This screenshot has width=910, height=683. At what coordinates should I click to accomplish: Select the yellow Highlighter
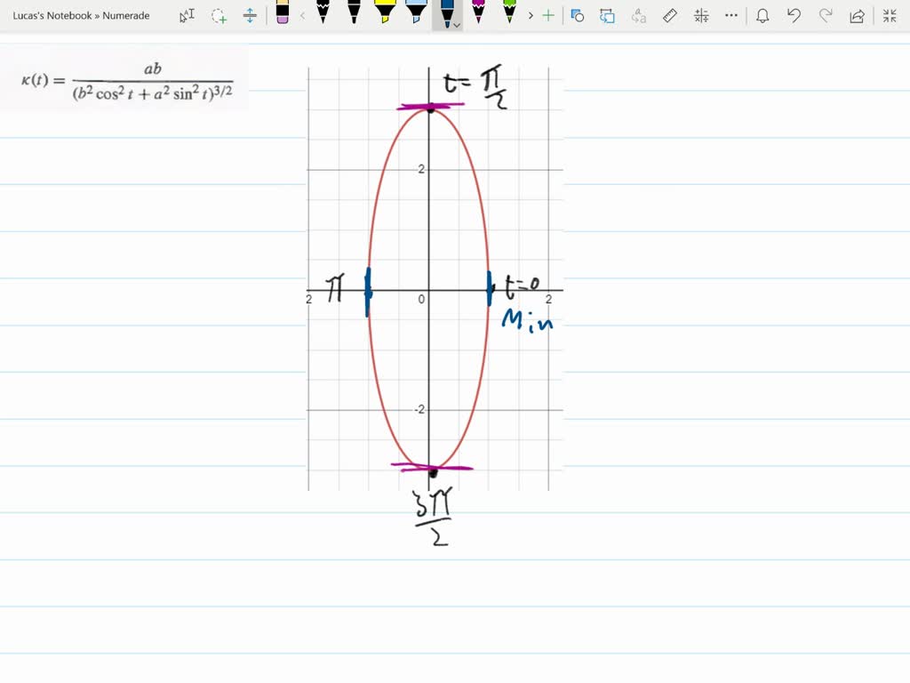click(385, 15)
